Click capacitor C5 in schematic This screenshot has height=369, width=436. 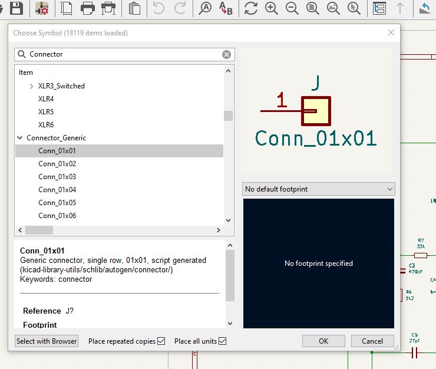tap(414, 353)
